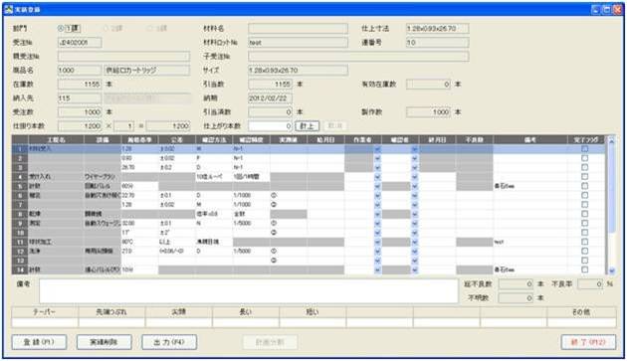Open the 確認者 dropdown in row 7
The width and height of the screenshot is (627, 361).
coord(415,204)
